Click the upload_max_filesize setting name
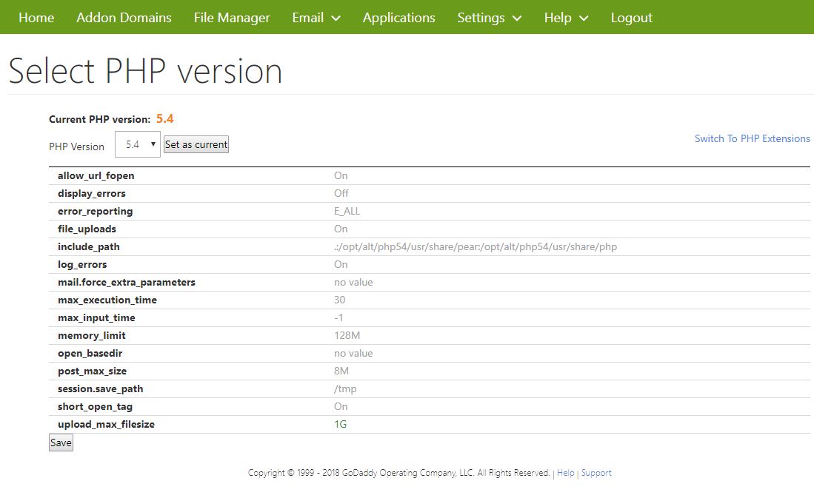This screenshot has height=498, width=814. tap(106, 424)
